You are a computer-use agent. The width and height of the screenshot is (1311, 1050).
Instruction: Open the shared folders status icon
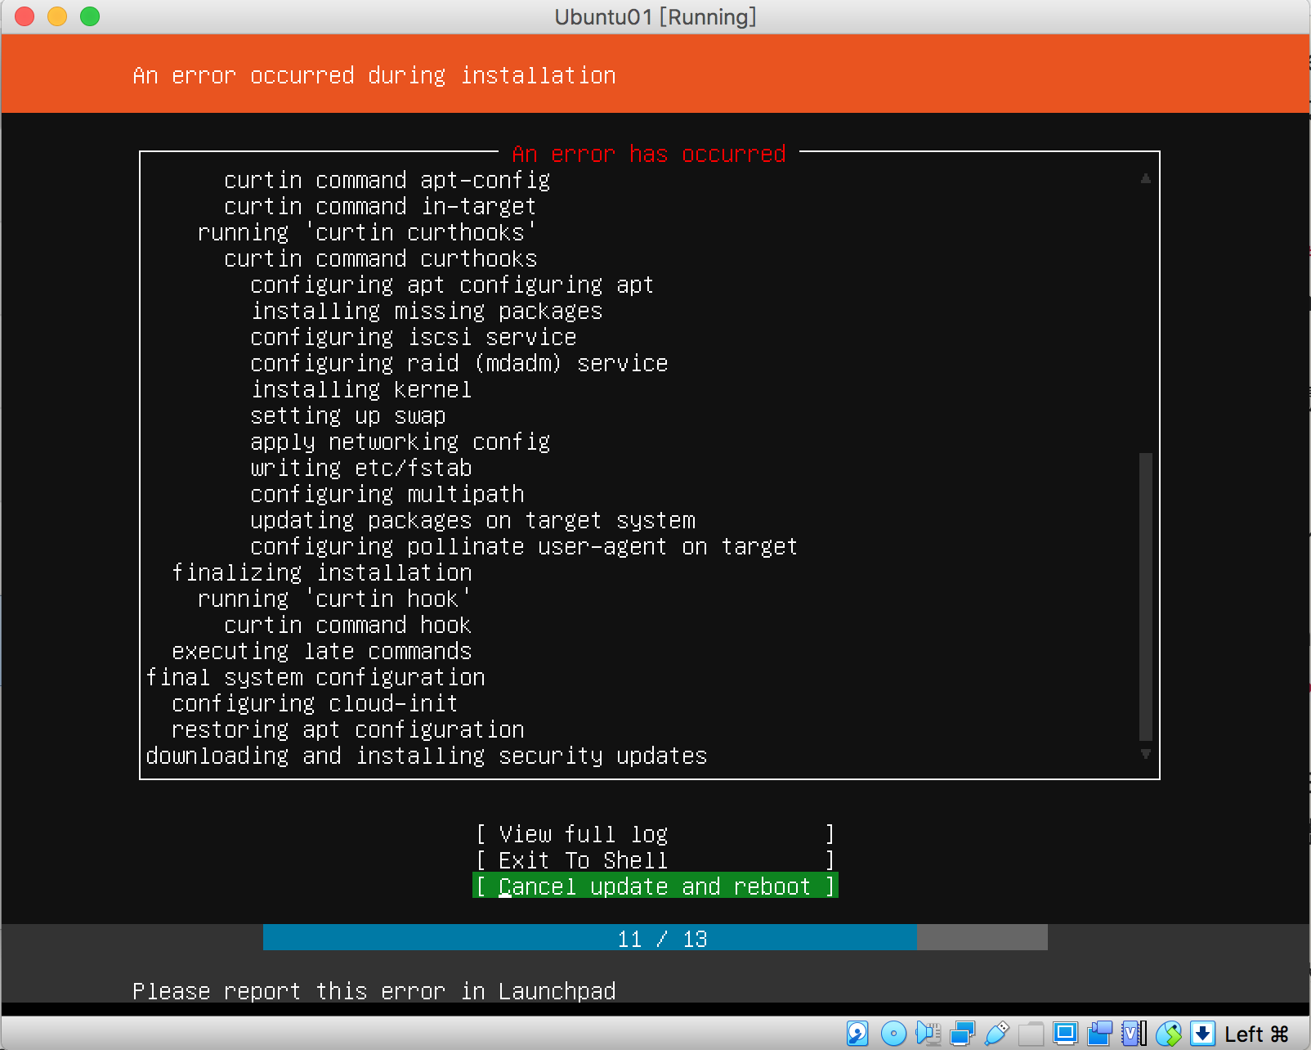point(1031,1034)
